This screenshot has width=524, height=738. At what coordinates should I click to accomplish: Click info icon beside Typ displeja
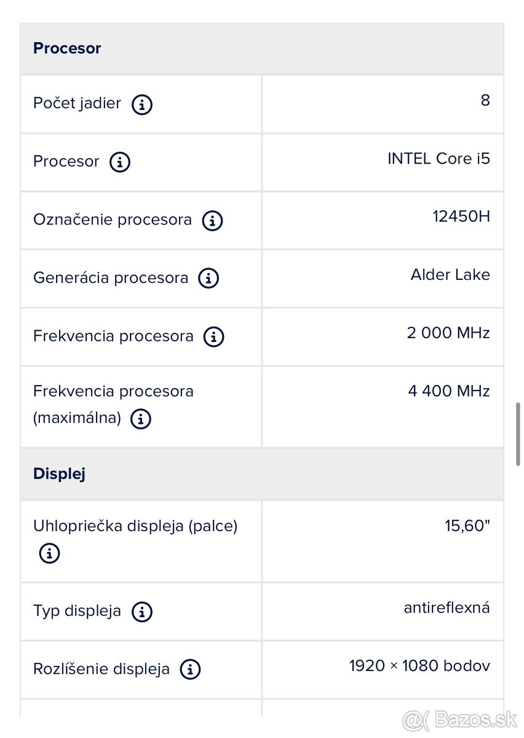click(142, 612)
